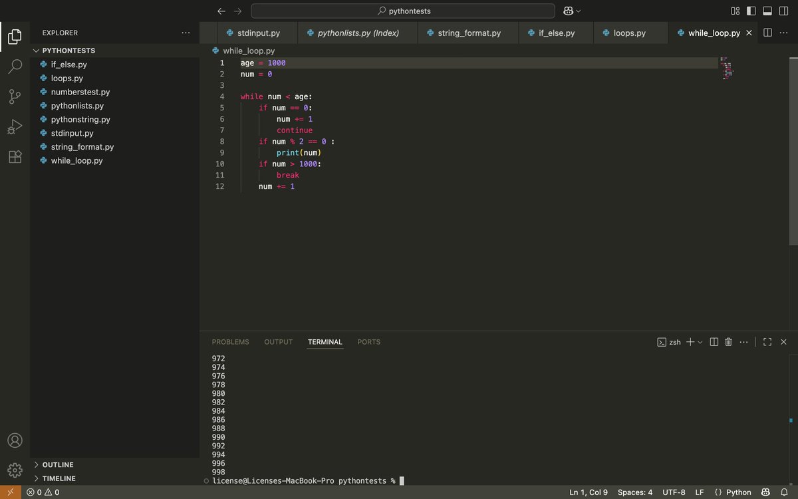
Task: Change file encoding UTF-8
Action: (x=674, y=492)
